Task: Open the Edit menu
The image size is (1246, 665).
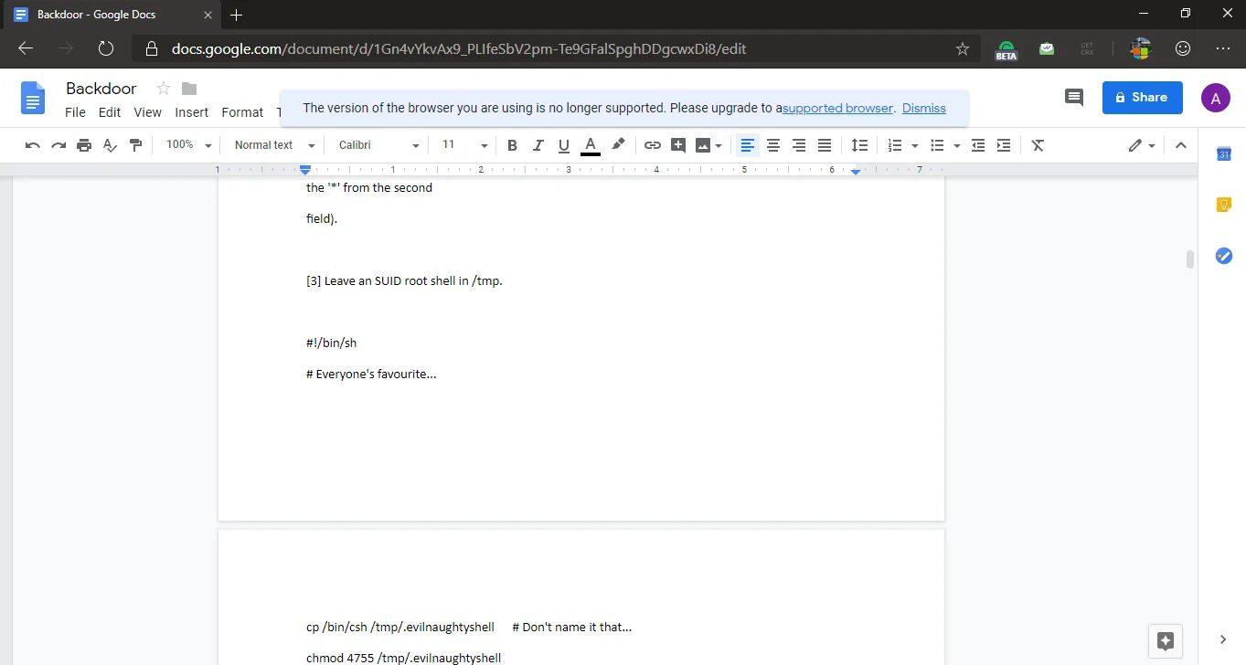Action: (110, 112)
